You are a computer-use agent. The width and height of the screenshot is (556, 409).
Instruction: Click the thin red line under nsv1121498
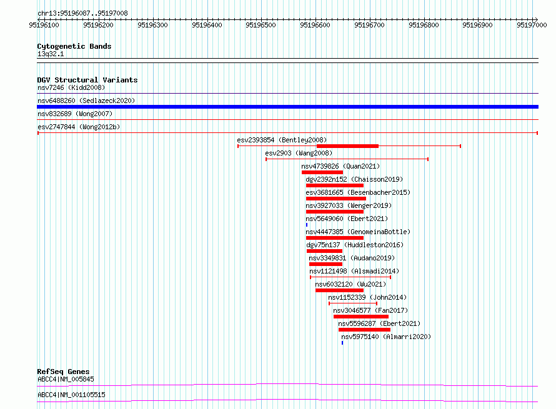350,277
